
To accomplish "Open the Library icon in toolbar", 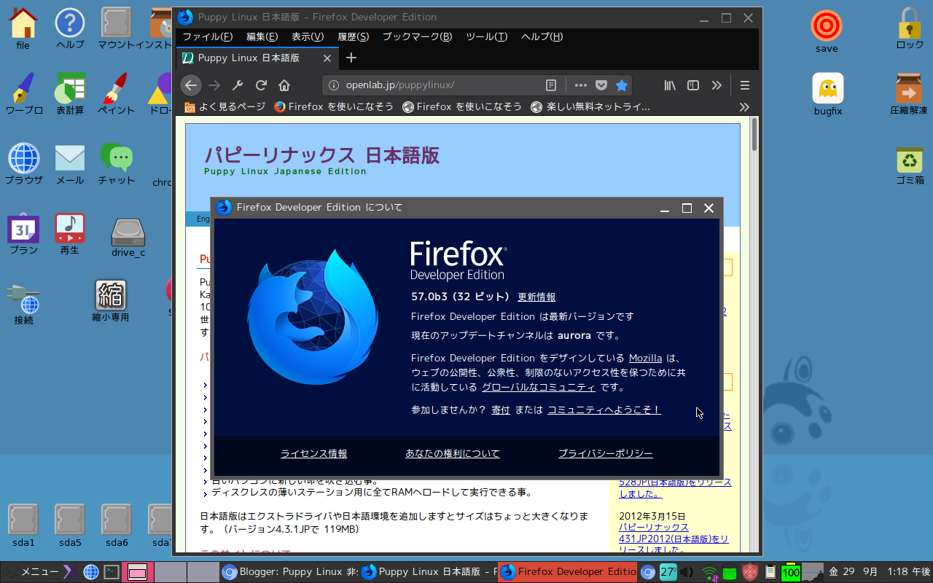I will click(670, 85).
